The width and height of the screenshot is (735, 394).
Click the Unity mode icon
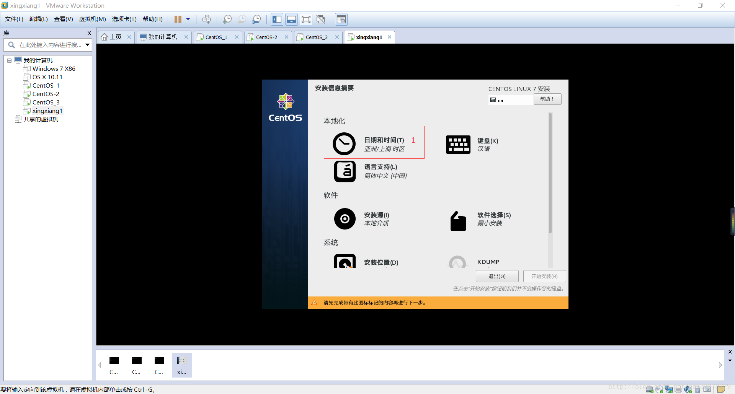pyautogui.click(x=321, y=19)
